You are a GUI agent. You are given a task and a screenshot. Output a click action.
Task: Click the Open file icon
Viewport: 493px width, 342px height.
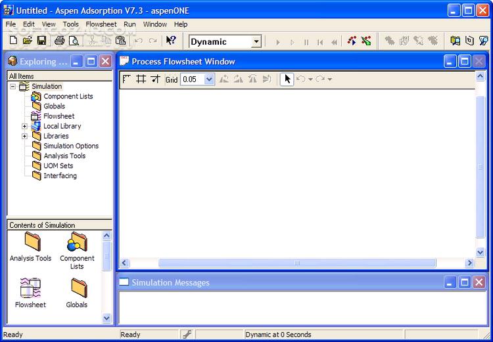point(28,41)
